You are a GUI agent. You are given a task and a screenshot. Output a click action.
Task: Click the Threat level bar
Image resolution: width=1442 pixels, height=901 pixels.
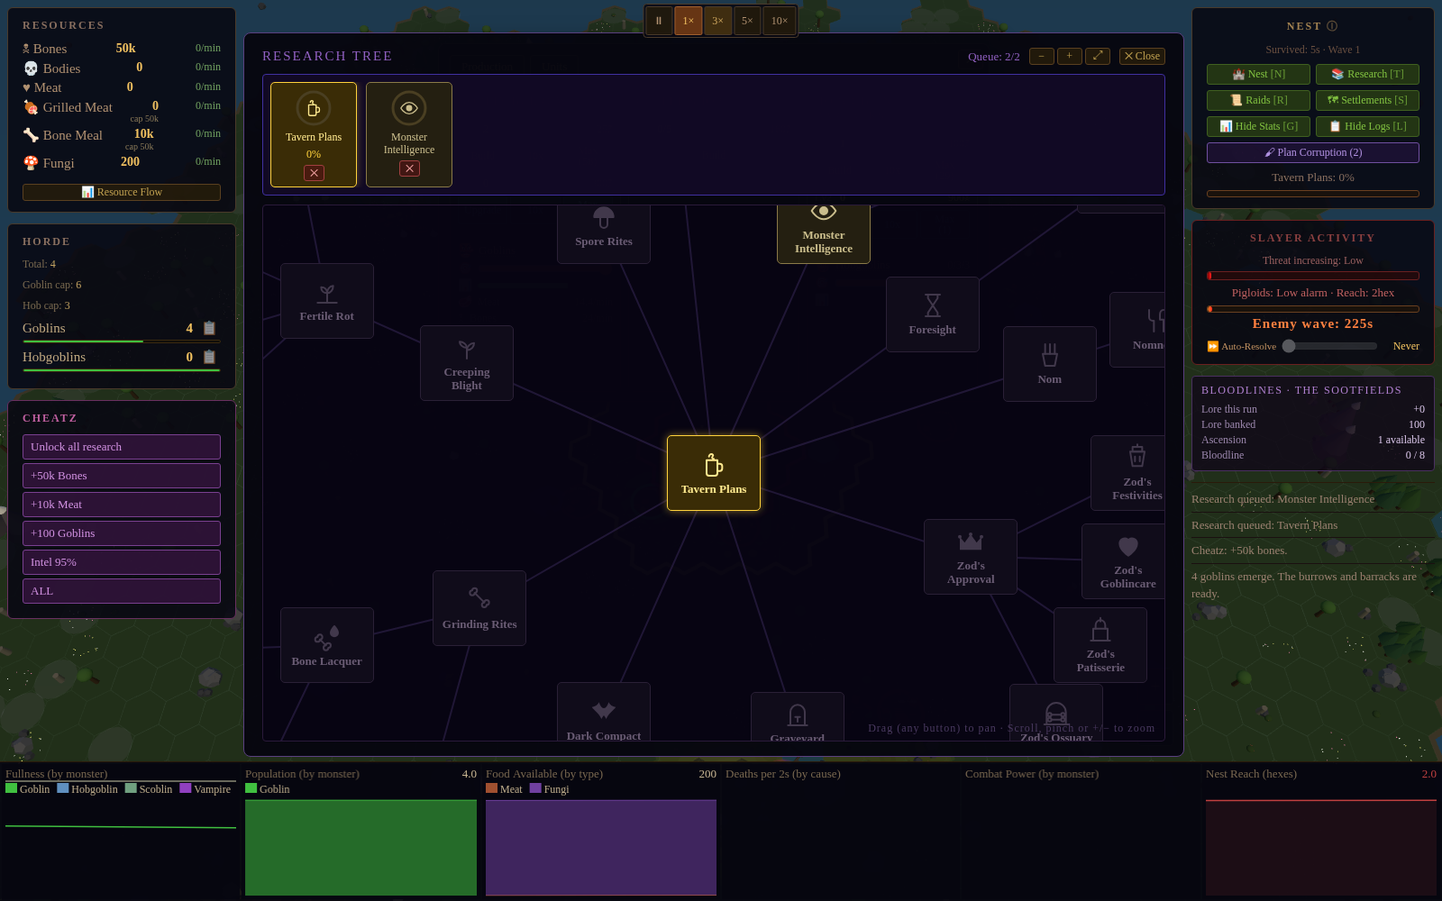1313,276
